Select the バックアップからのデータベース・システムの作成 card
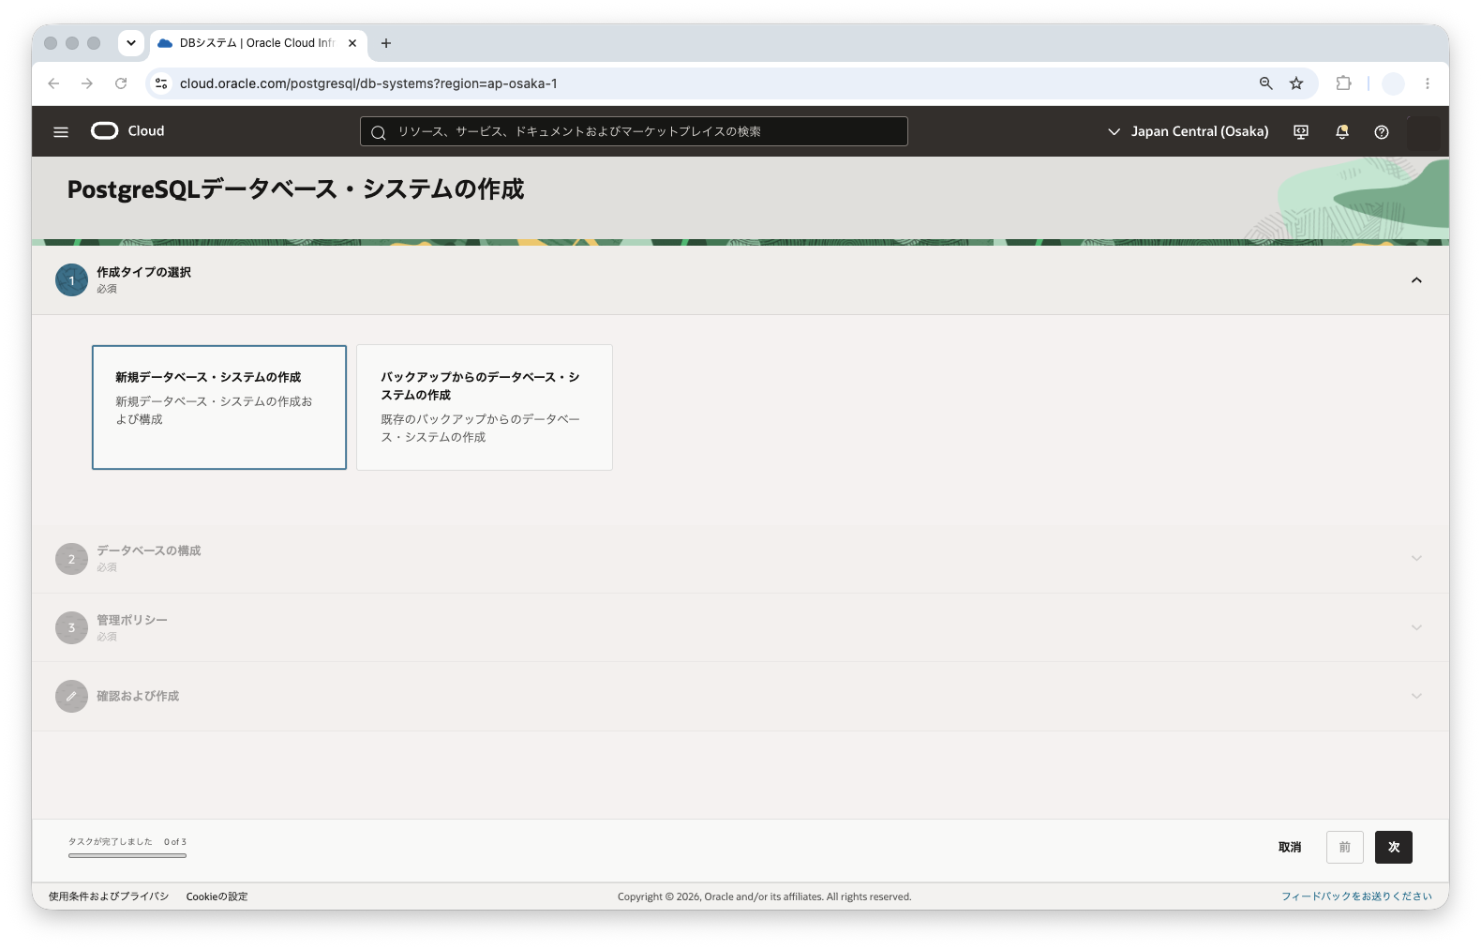 (x=485, y=407)
